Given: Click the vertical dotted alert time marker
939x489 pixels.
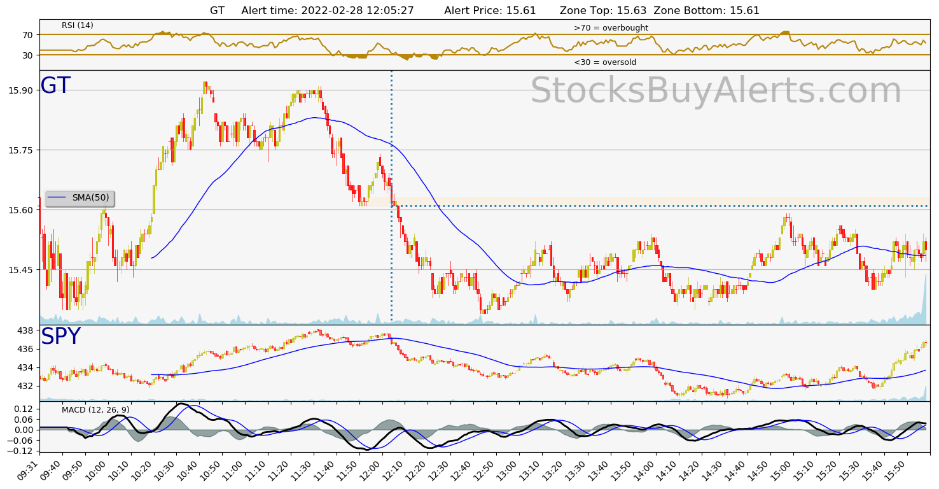Looking at the screenshot, I should (391, 197).
